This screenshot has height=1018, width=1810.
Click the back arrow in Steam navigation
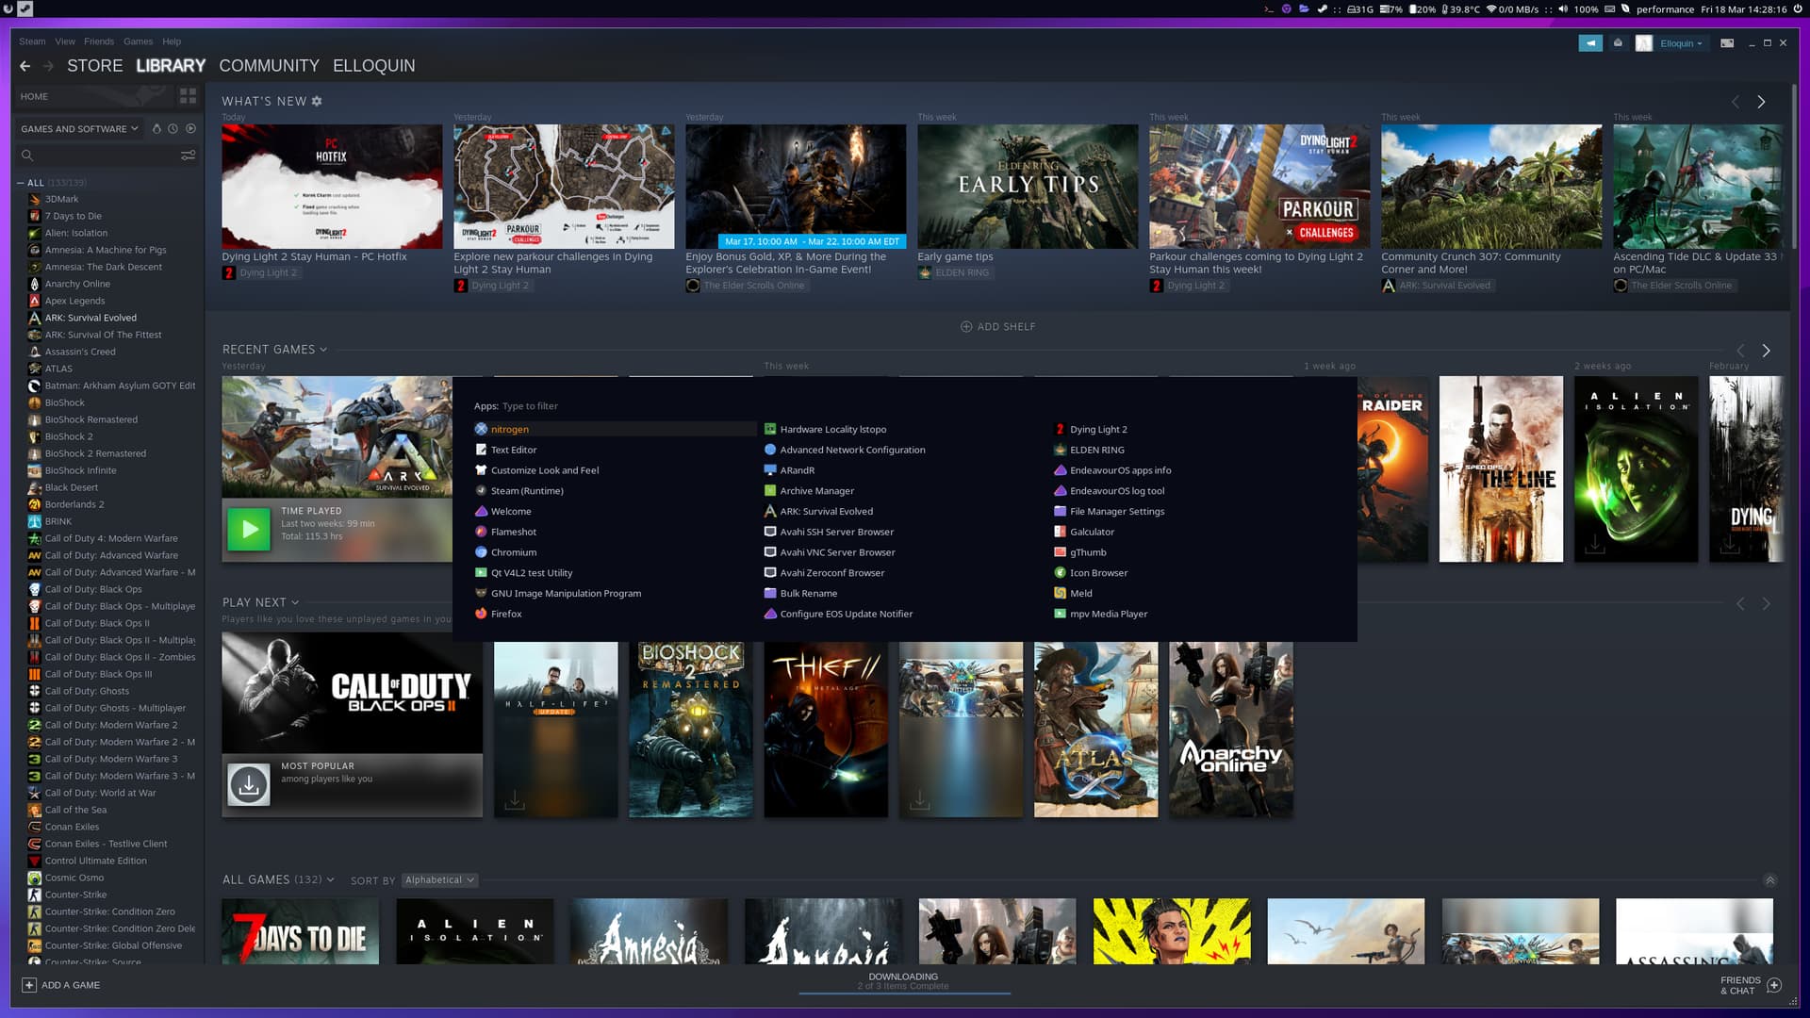click(25, 66)
